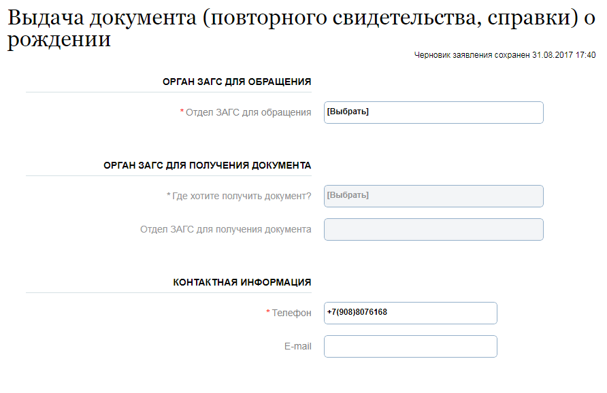Click into the E-mail input box

[x=410, y=346]
